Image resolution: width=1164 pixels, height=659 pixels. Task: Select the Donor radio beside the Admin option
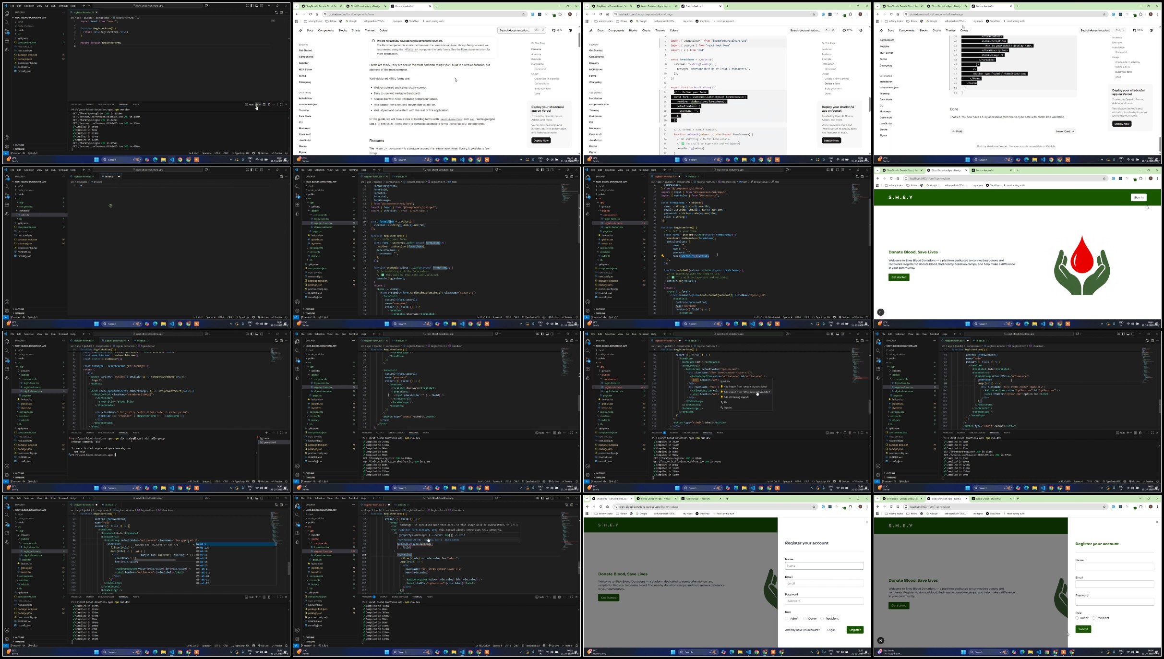point(804,619)
